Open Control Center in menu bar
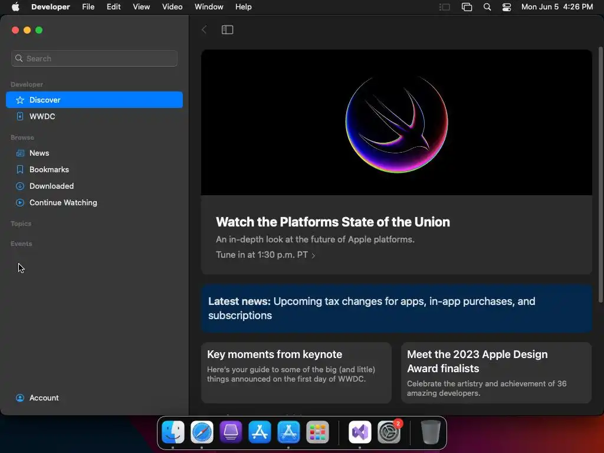Screen dimensions: 604x453 pyautogui.click(x=507, y=7)
